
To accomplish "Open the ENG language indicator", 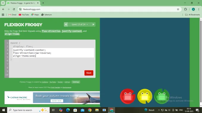I will point(181,110).
